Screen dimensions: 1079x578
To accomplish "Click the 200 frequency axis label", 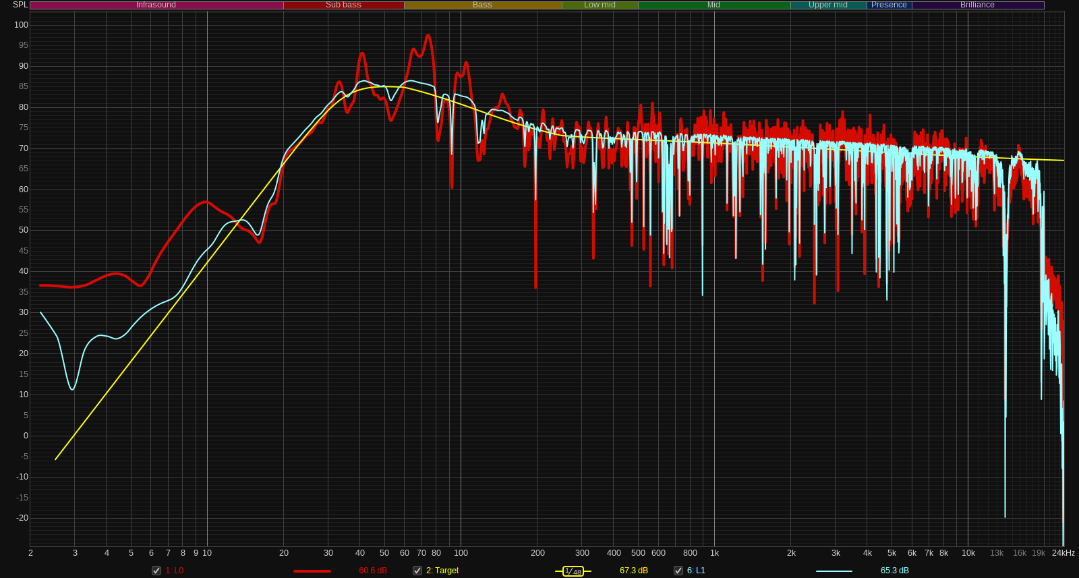I will coord(537,553).
